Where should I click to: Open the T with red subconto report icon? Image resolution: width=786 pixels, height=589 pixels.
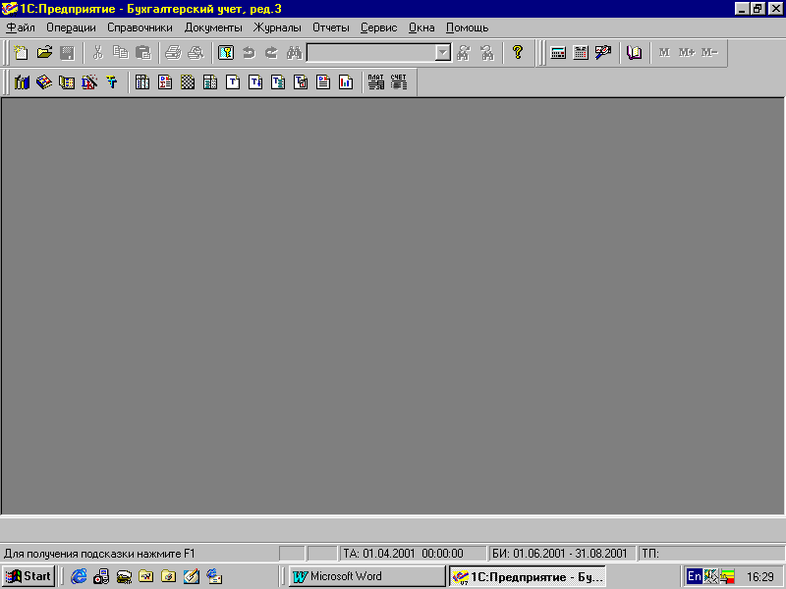[x=301, y=82]
